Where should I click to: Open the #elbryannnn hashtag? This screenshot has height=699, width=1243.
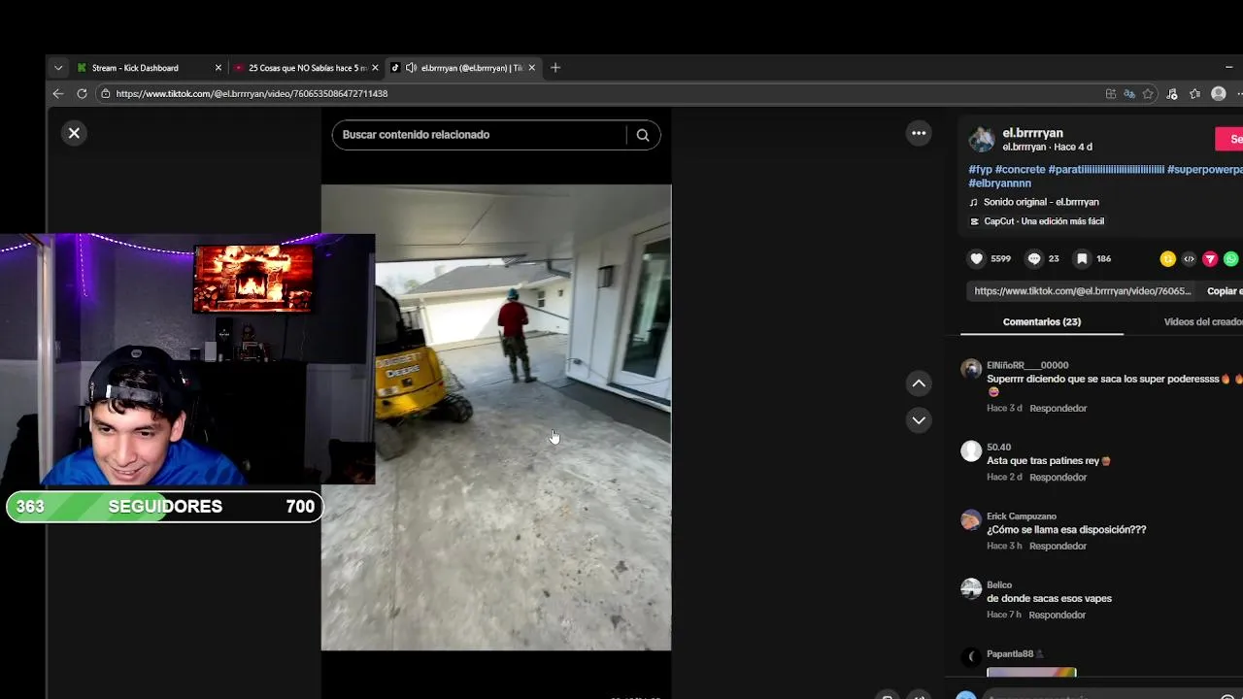(999, 183)
